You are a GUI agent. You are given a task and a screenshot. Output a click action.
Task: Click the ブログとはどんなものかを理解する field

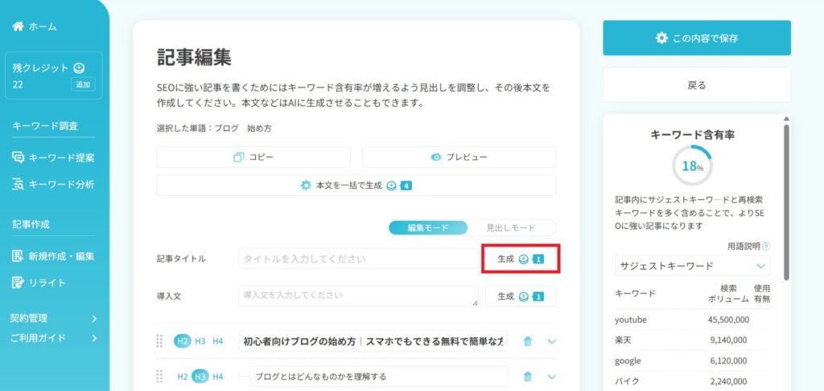click(380, 377)
